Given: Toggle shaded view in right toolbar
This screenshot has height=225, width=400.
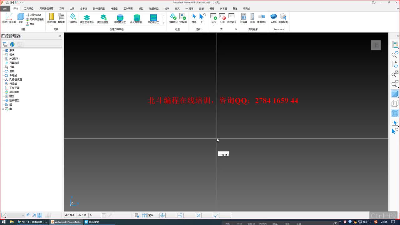Looking at the screenshot, I should [x=395, y=93].
